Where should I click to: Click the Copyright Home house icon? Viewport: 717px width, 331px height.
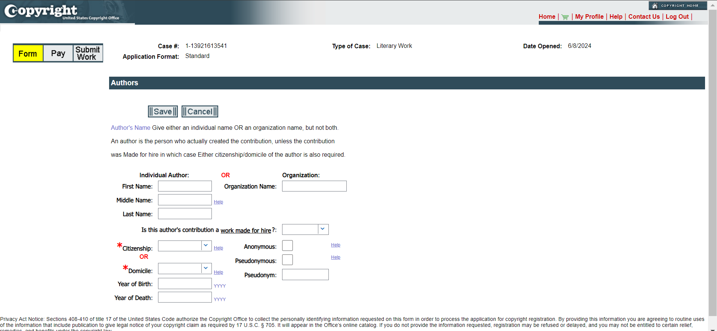[x=655, y=6]
